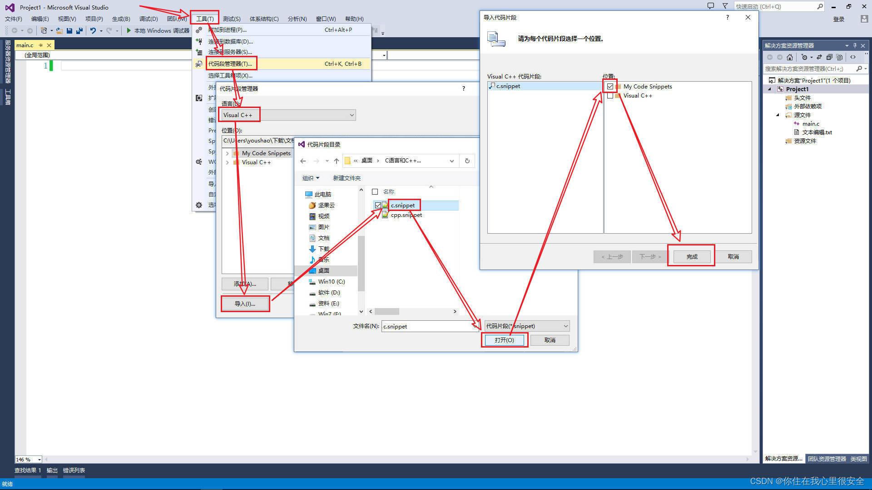
Task: Click the Sync with Active Document icon in Solution Explorer
Action: coord(819,57)
